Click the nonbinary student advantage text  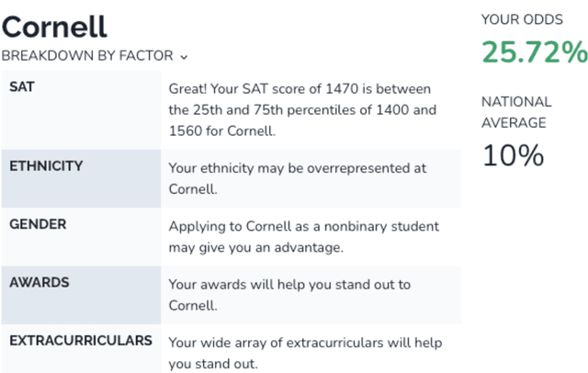304,237
